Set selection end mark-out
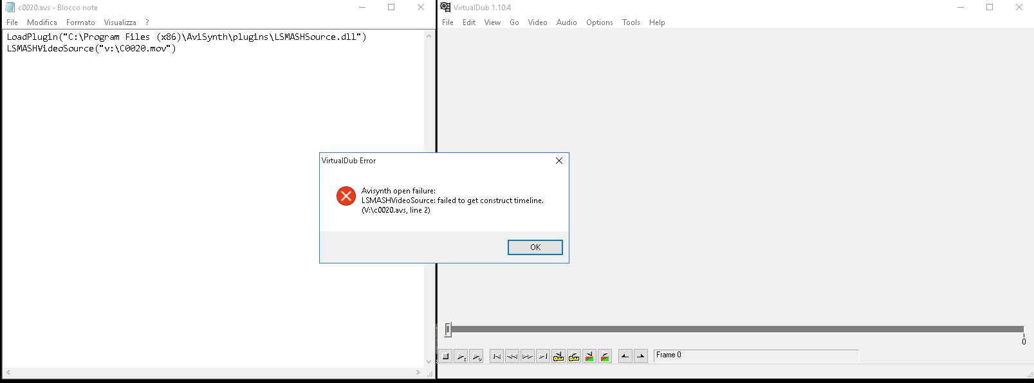The height and width of the screenshot is (383, 1034). coord(641,356)
